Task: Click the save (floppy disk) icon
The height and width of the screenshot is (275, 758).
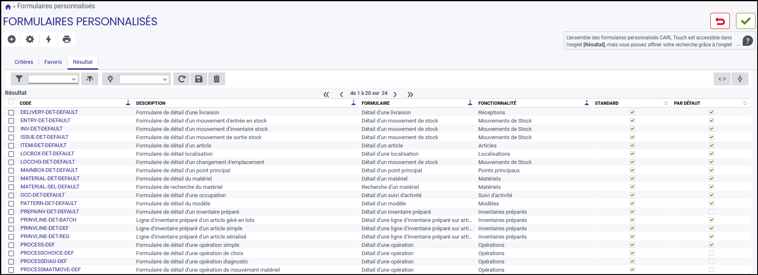Action: coord(199,79)
